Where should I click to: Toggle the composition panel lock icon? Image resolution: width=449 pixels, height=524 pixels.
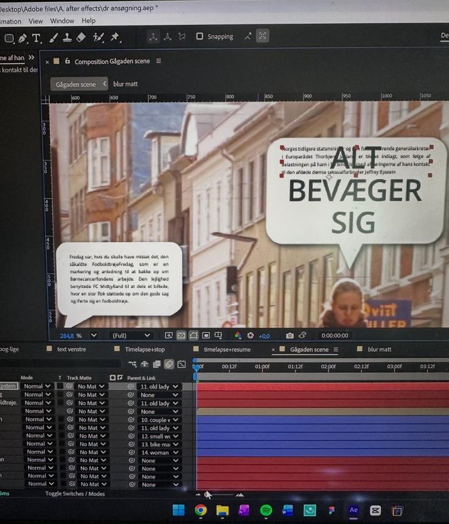tap(68, 61)
